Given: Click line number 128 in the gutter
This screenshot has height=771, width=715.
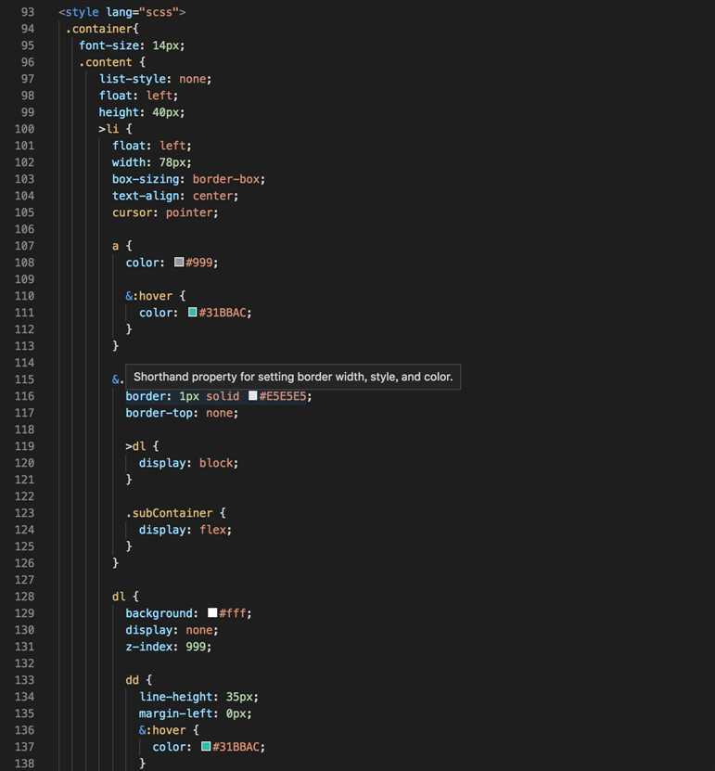Looking at the screenshot, I should point(24,597).
